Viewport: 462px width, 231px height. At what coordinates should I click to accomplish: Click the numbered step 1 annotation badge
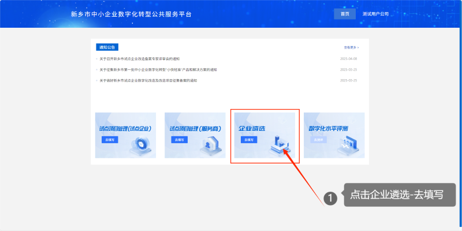tap(330, 199)
